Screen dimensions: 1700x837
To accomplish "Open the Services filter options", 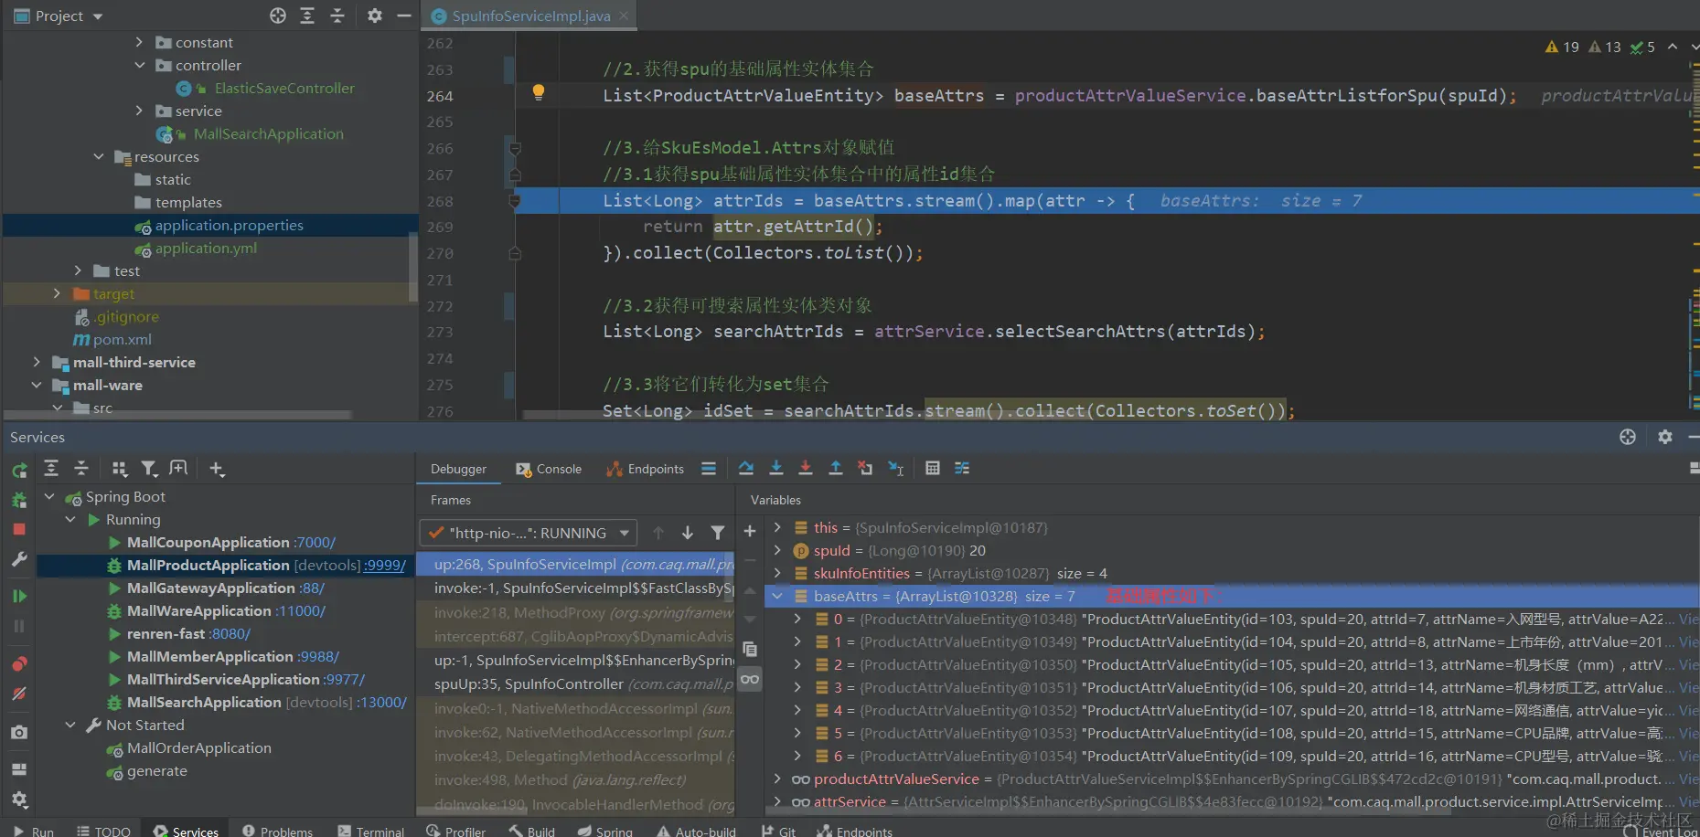I will coord(148,469).
